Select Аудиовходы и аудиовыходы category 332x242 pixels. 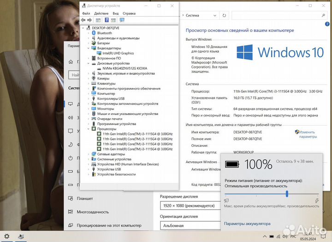tap(118, 38)
